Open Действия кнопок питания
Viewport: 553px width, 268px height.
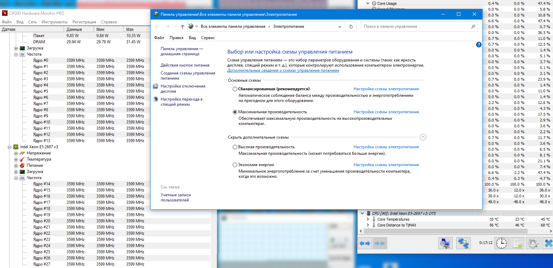click(x=185, y=65)
